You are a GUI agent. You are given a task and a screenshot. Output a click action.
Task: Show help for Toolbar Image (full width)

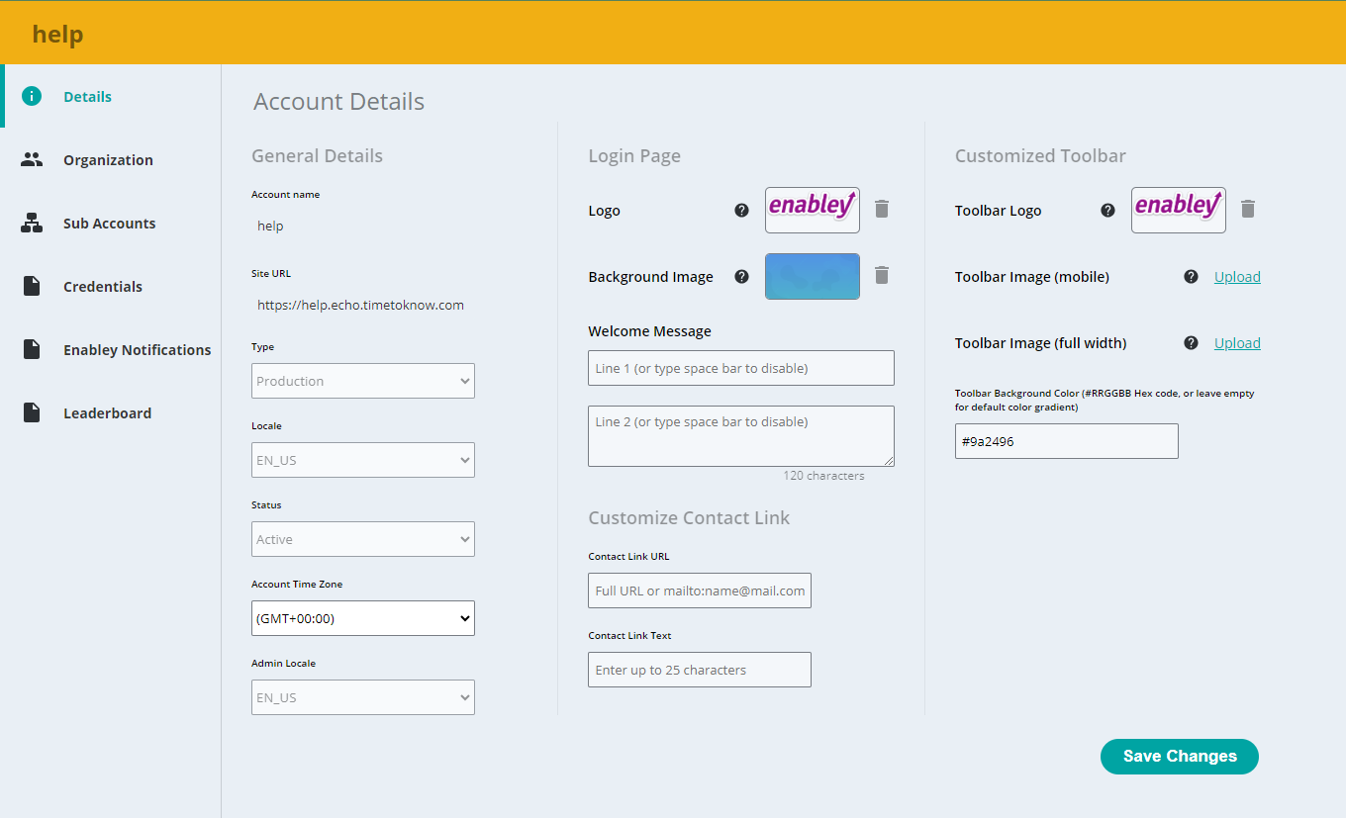(1191, 342)
